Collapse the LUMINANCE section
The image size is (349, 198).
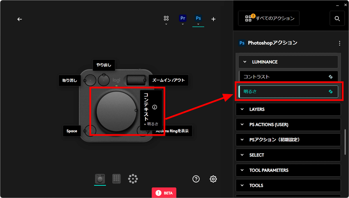(x=288, y=62)
